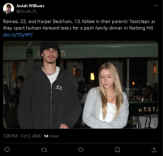The width and height of the screenshot is (163, 156).
Task: Click the logo on the black hoodie
Action: click(x=59, y=88)
